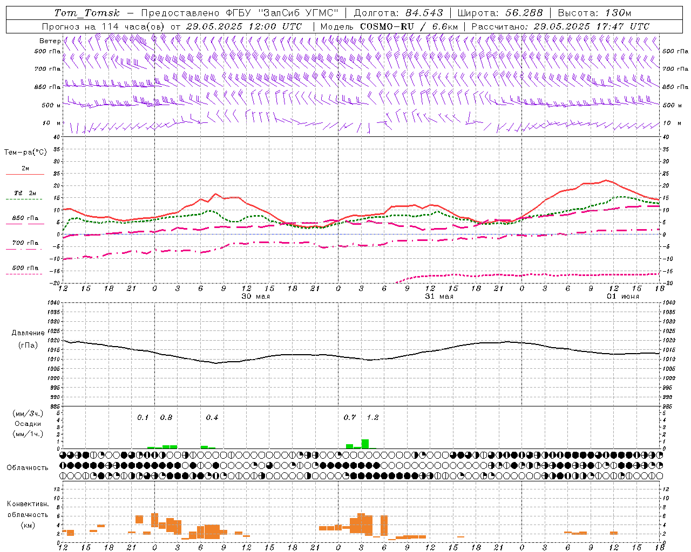Click the "(мм/1ч.)" units label
This screenshot has height=552, width=691.
[x=28, y=434]
